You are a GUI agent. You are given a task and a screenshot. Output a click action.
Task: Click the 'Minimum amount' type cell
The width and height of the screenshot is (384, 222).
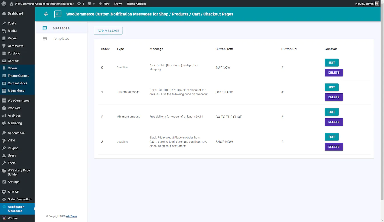[x=128, y=117]
